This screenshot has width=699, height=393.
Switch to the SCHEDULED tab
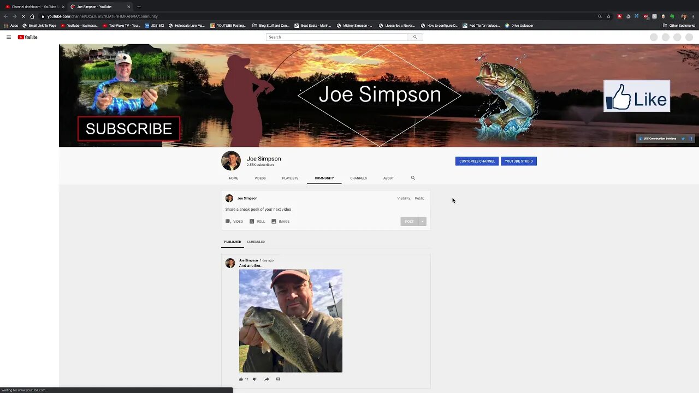[256, 242]
